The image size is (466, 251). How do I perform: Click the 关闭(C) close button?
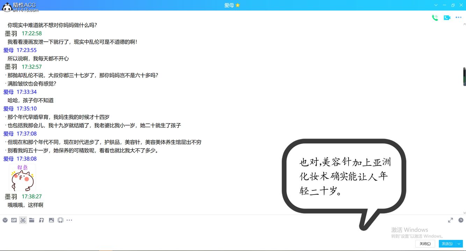tap(425, 244)
